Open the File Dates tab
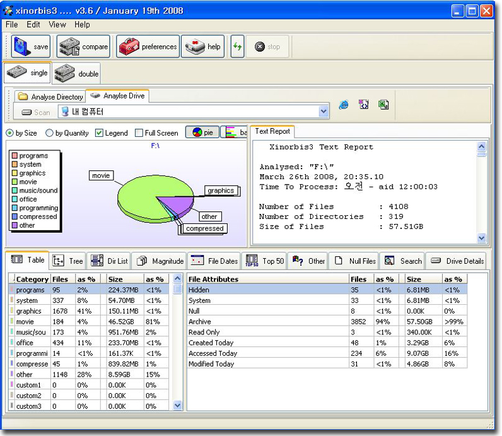Image resolution: width=502 pixels, height=436 pixels. coord(214,261)
